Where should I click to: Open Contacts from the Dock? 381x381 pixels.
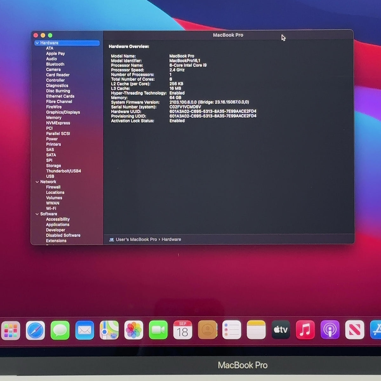(x=207, y=330)
